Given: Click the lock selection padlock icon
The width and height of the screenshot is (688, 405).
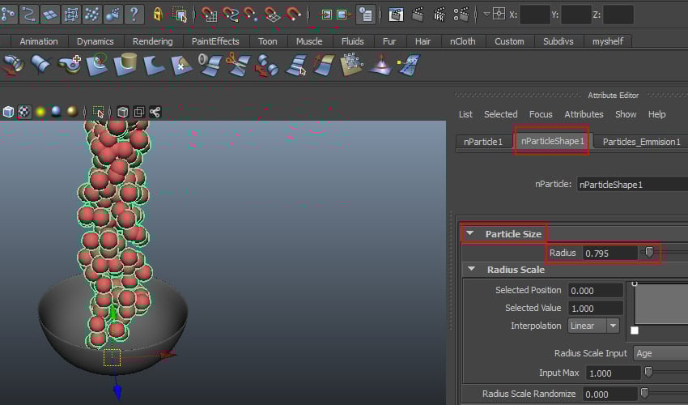Looking at the screenshot, I should [158, 14].
